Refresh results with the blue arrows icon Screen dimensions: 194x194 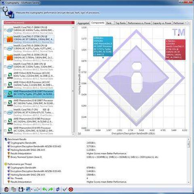point(58,190)
